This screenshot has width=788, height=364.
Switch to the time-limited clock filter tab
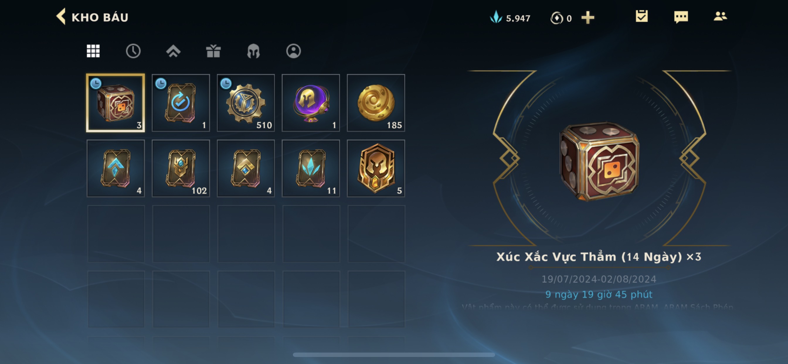pos(133,51)
